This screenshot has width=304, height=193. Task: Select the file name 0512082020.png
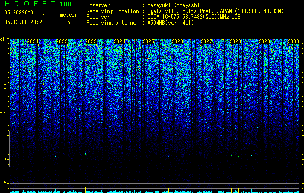pyautogui.click(x=25, y=13)
